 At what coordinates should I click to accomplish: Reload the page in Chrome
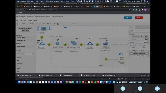(x=24, y=10)
